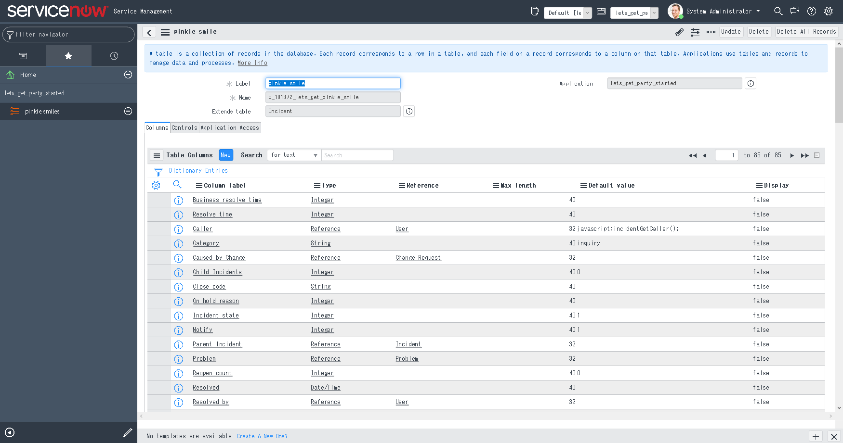Click the 'Create A New One?' link
Image resolution: width=843 pixels, height=443 pixels.
[262, 436]
